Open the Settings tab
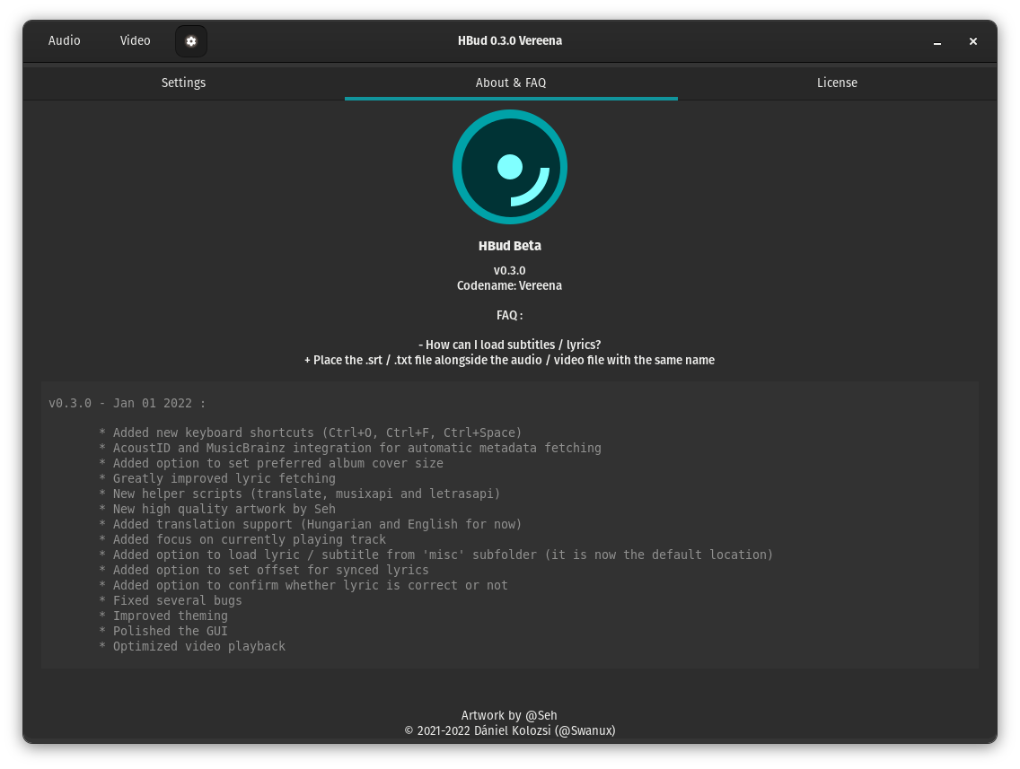This screenshot has height=769, width=1020. 183,83
